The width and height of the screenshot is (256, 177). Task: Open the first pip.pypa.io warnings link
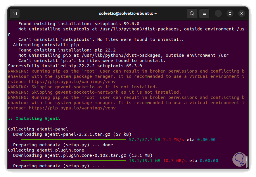(72, 82)
